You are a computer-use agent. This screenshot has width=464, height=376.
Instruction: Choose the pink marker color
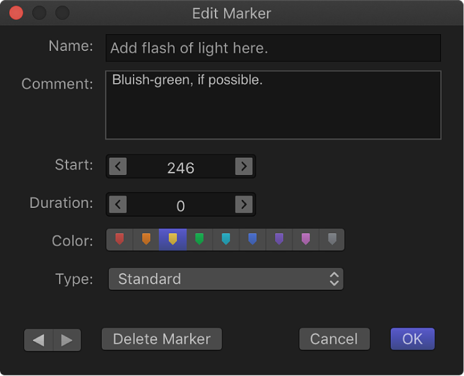tap(306, 239)
